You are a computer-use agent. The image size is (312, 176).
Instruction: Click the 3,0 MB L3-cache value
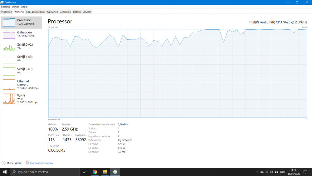tap(122, 152)
